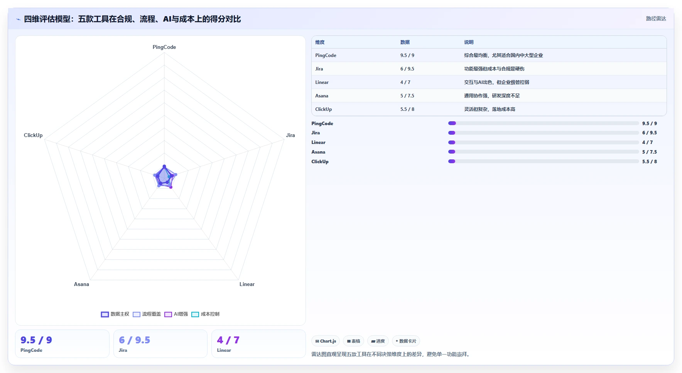The height and width of the screenshot is (373, 682).
Task: Click the header icon beside the title
Action: (x=18, y=19)
